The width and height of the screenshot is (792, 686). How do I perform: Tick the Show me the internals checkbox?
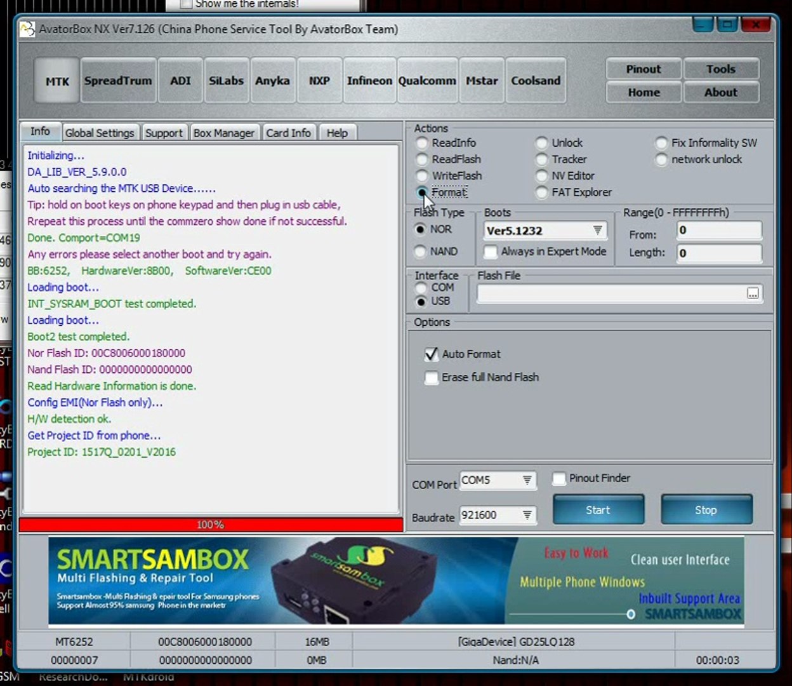tap(186, 4)
